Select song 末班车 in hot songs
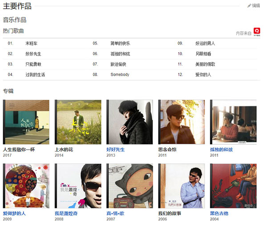The width and height of the screenshot is (267, 228). point(31,44)
